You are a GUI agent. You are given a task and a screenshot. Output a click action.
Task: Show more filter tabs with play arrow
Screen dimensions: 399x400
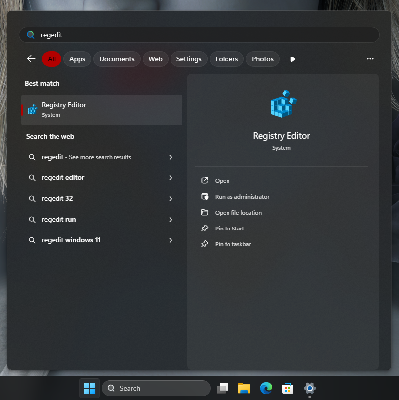(x=293, y=59)
